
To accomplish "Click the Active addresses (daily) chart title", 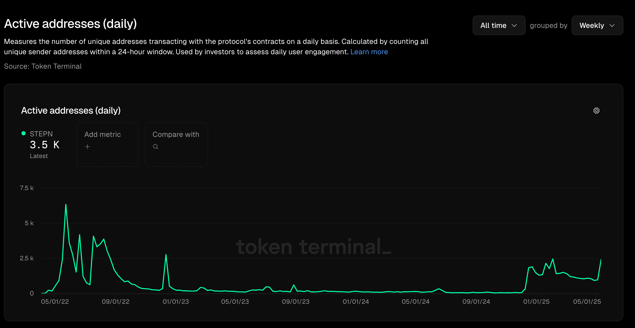I will click(71, 111).
